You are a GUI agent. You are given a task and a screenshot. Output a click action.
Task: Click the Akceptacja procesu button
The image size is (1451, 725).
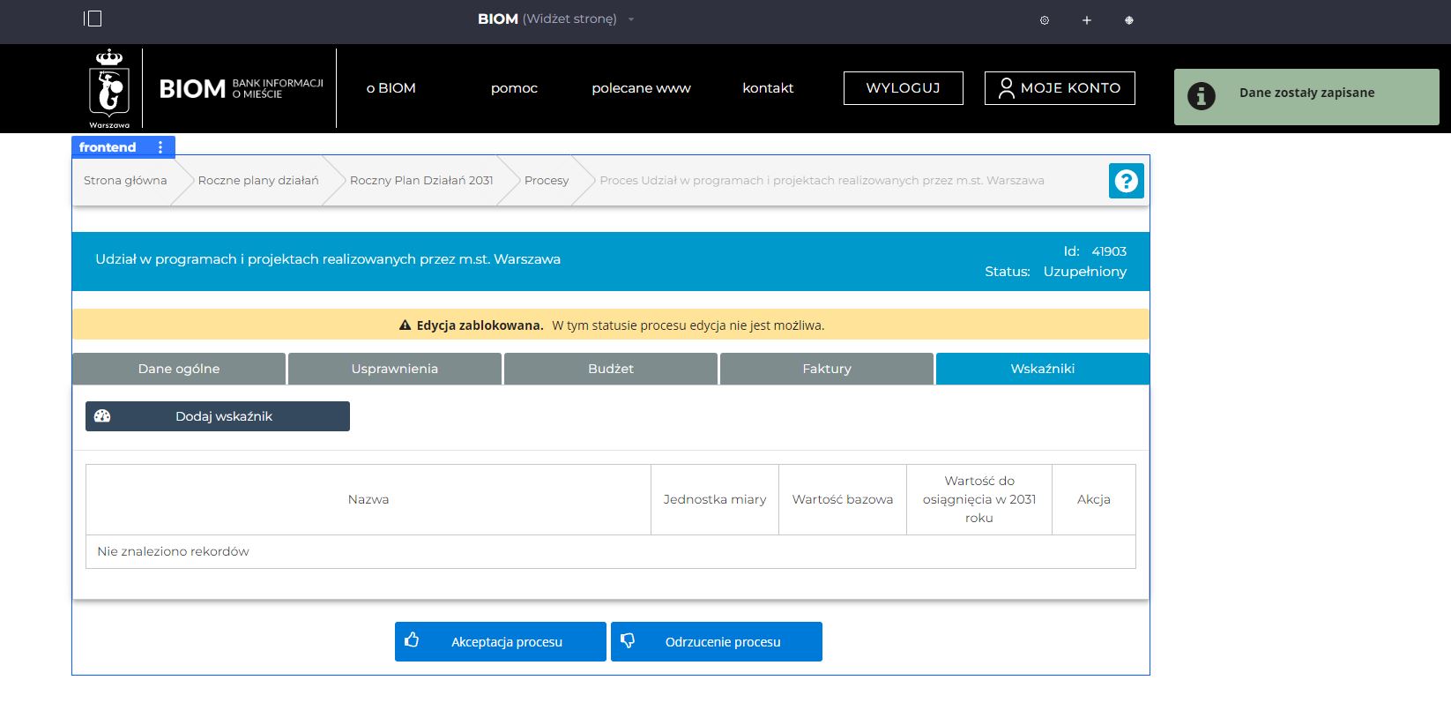pos(500,641)
